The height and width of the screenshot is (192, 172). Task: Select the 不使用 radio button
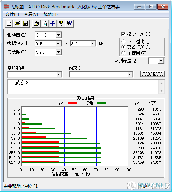[123, 53]
